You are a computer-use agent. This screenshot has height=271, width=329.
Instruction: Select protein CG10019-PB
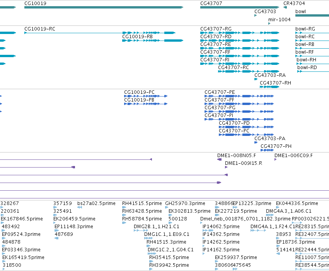pos(146,104)
